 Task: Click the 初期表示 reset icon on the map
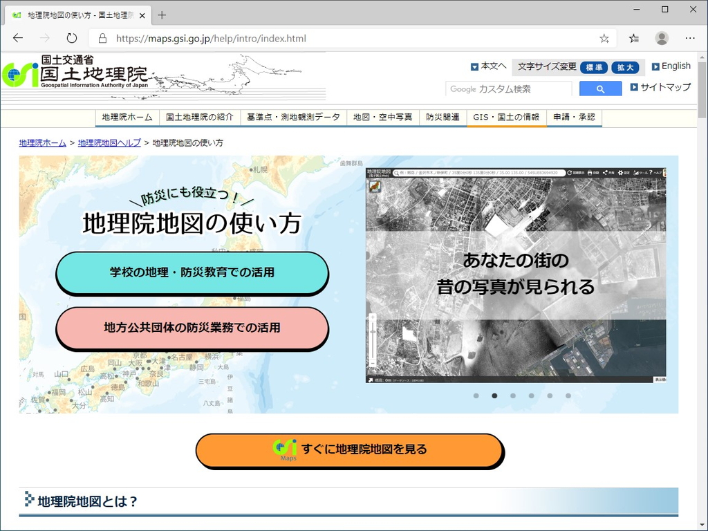(570, 174)
